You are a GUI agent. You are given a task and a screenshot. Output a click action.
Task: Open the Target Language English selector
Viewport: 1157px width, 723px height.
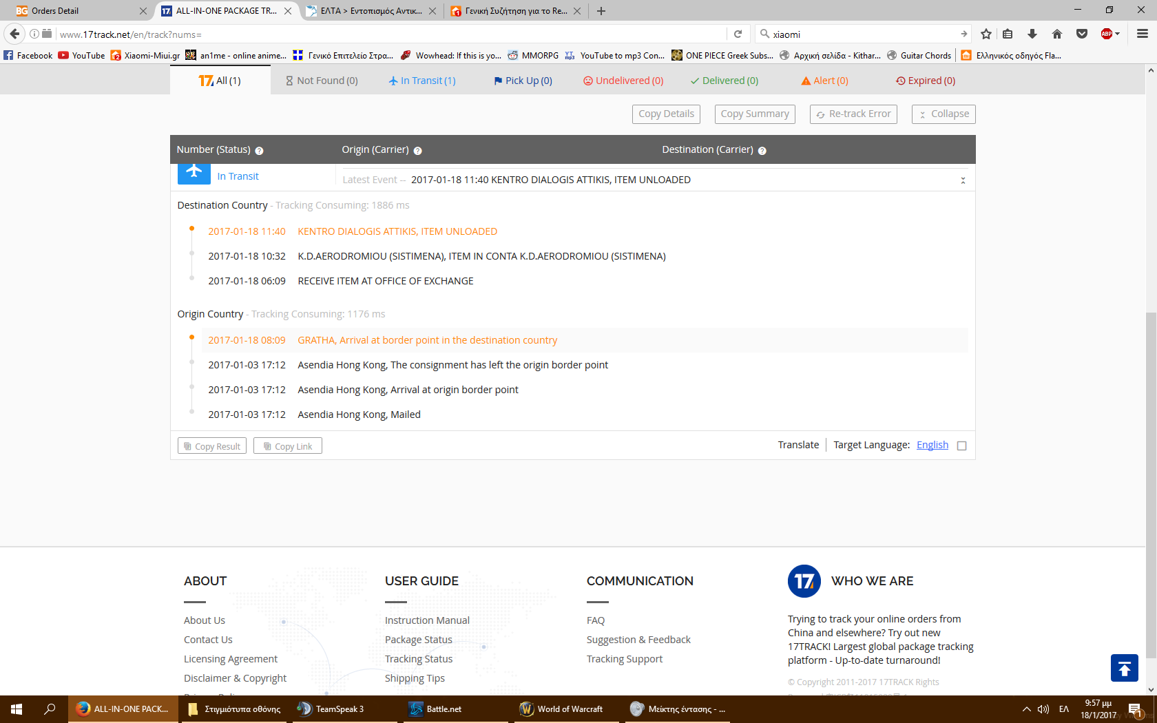pyautogui.click(x=932, y=445)
